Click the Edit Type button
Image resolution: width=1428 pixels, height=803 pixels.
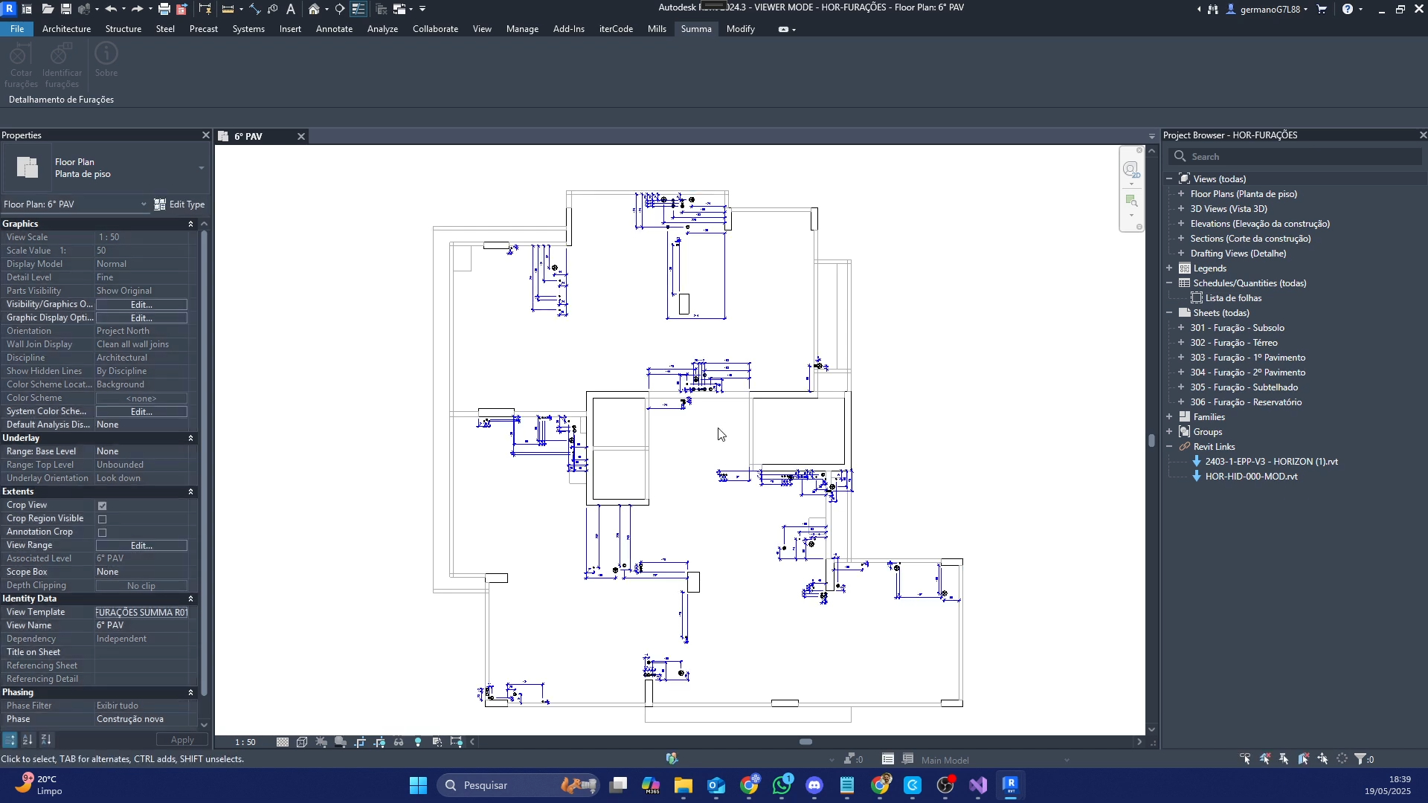tap(179, 204)
